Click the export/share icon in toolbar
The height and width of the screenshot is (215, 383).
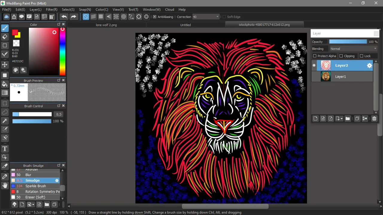click(x=14, y=17)
